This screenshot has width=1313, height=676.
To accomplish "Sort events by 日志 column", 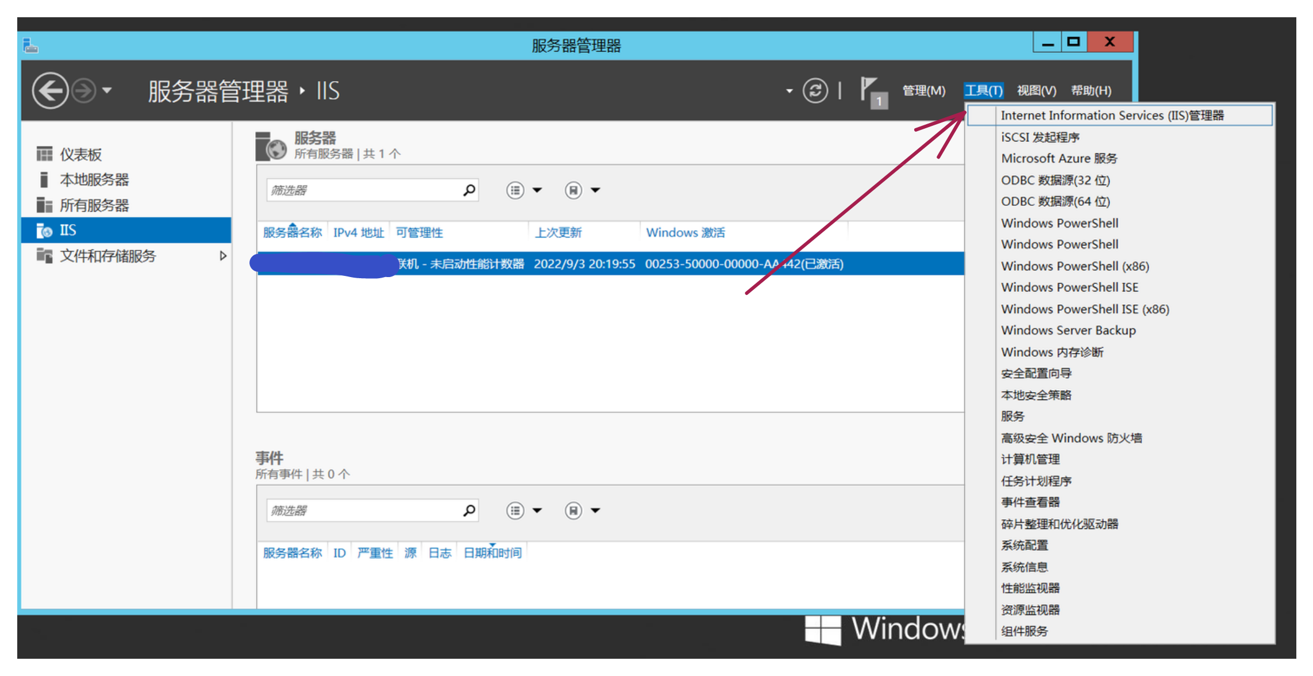I will [x=440, y=552].
